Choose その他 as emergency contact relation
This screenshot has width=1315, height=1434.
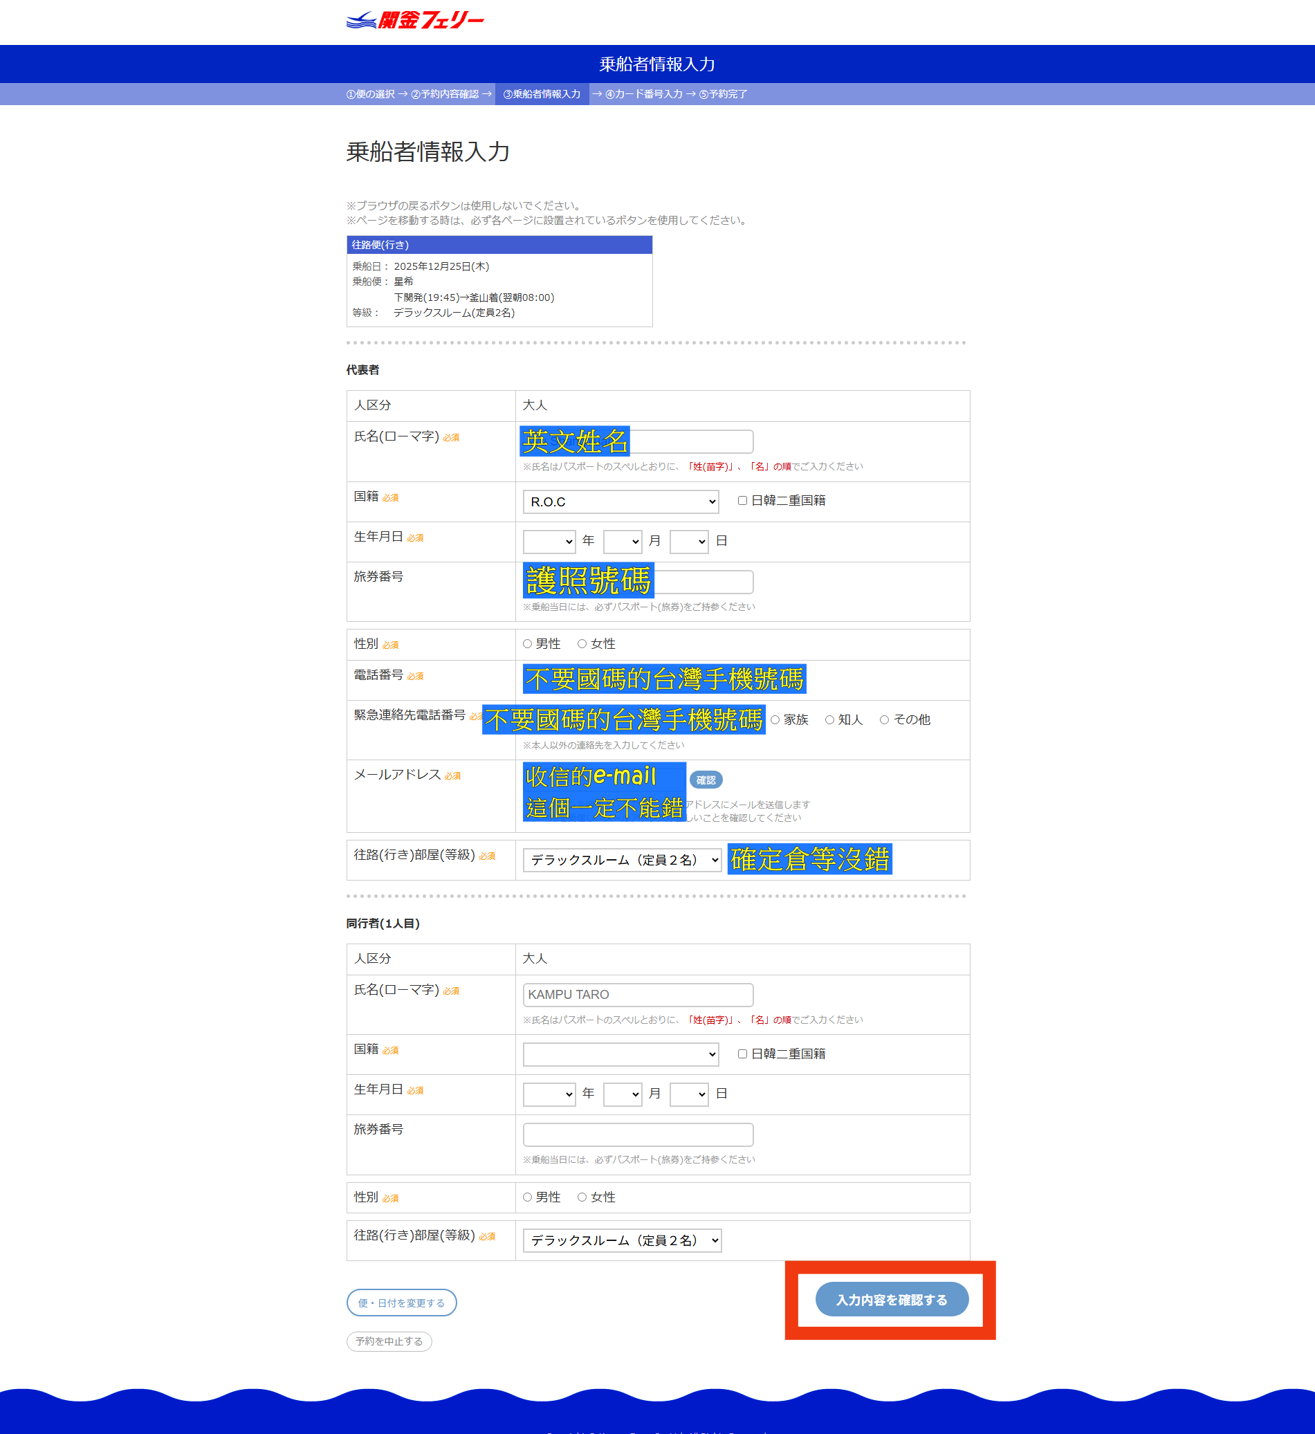(x=884, y=720)
